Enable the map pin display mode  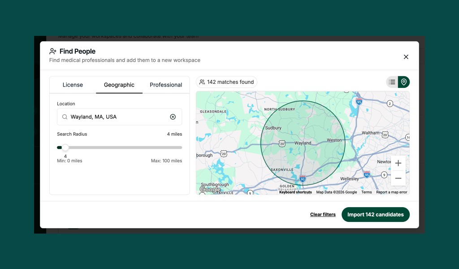403,82
